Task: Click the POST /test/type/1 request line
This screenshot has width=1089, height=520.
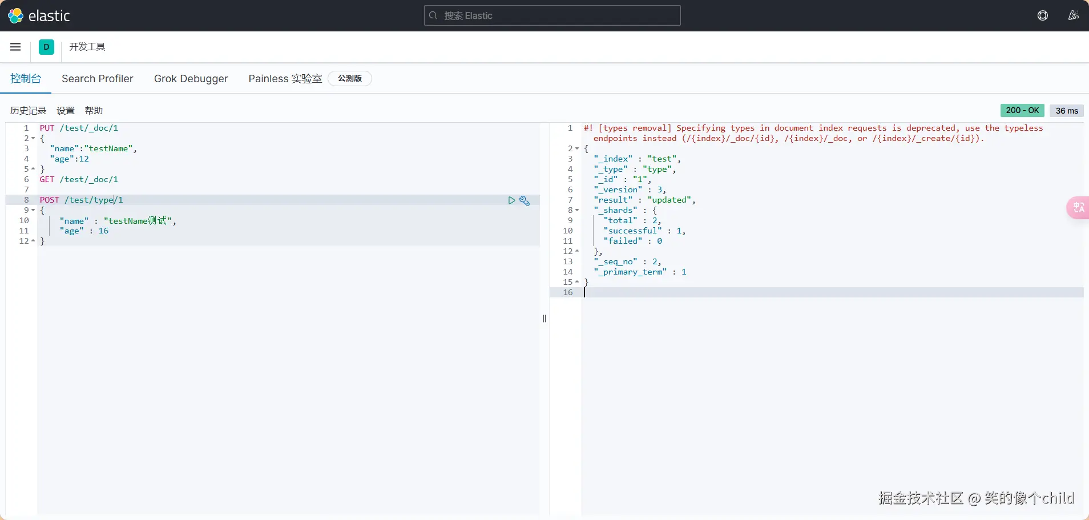Action: (x=81, y=200)
